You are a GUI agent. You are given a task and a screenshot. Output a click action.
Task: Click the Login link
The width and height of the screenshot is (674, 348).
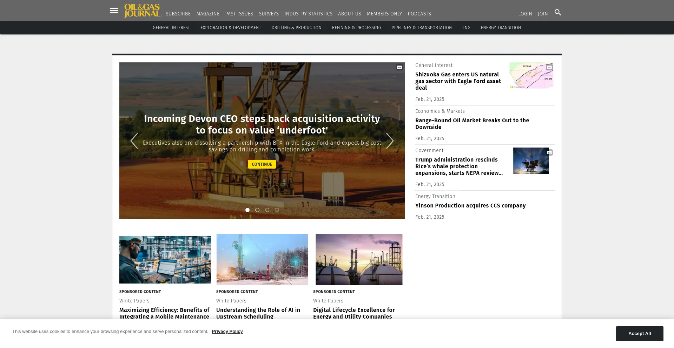tap(525, 14)
